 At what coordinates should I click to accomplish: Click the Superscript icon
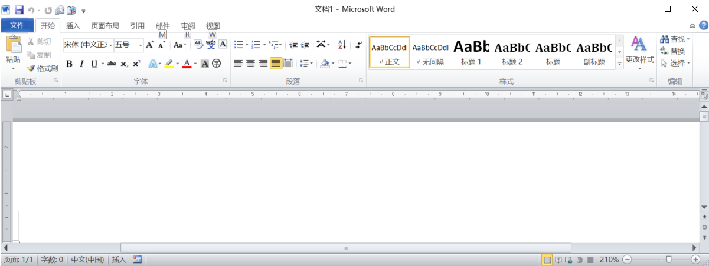[x=136, y=64]
